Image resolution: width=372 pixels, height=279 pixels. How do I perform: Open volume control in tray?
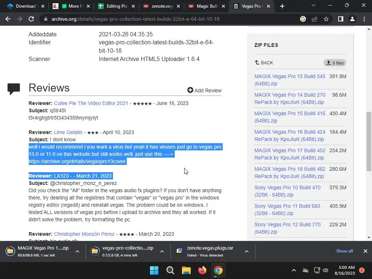pos(325,270)
